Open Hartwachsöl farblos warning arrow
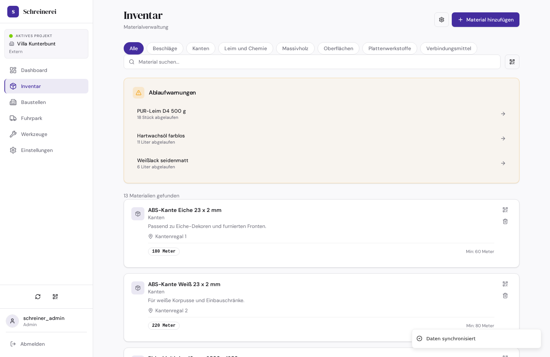 coord(503,139)
